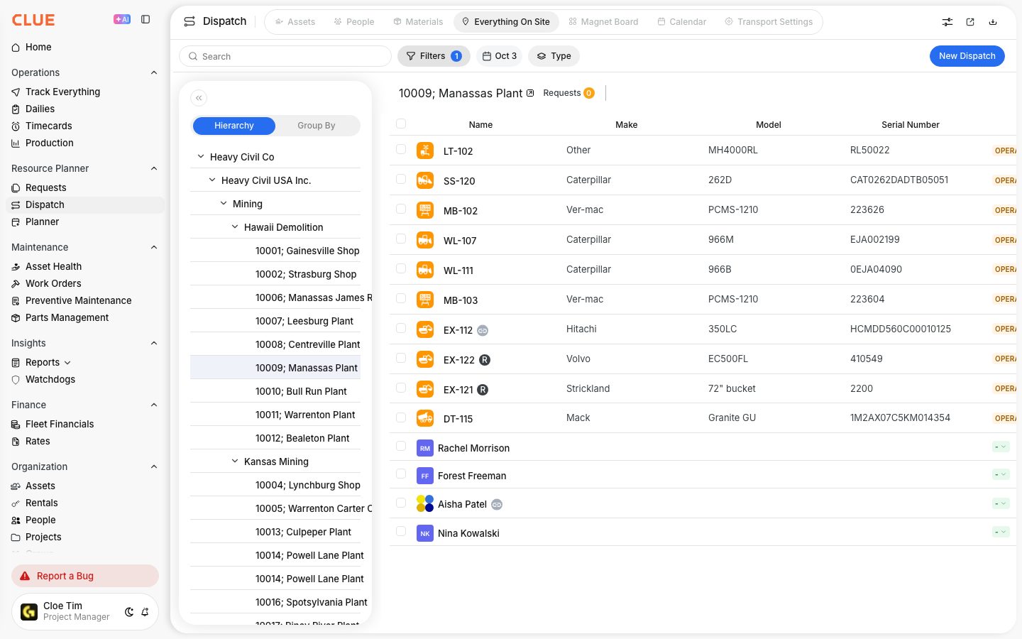Select 10010; Bull Run Plant in tree
The height and width of the screenshot is (639, 1022).
pos(301,391)
